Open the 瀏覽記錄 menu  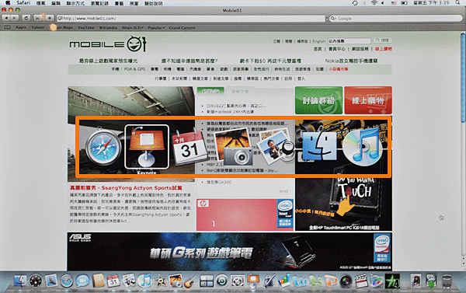(99, 3)
